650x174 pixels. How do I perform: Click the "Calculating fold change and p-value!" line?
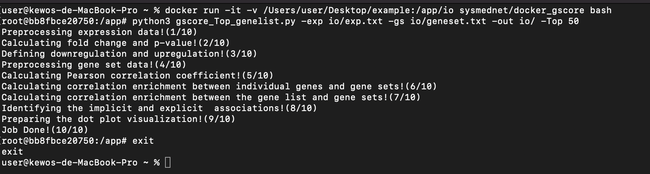(116, 43)
